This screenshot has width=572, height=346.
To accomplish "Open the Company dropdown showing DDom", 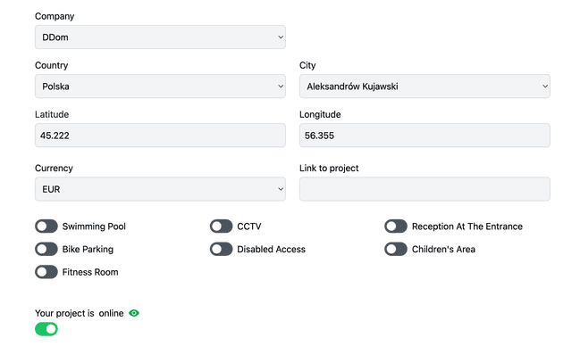I will click(160, 37).
